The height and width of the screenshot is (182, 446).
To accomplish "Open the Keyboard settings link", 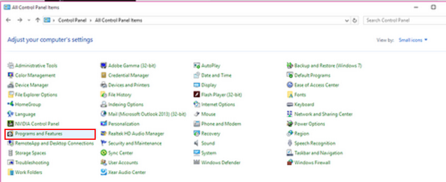I will click(x=304, y=104).
